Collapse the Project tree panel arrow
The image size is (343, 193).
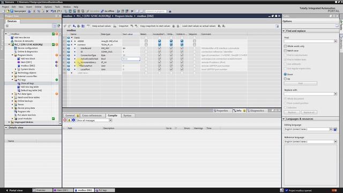pyautogui.click(x=59, y=16)
